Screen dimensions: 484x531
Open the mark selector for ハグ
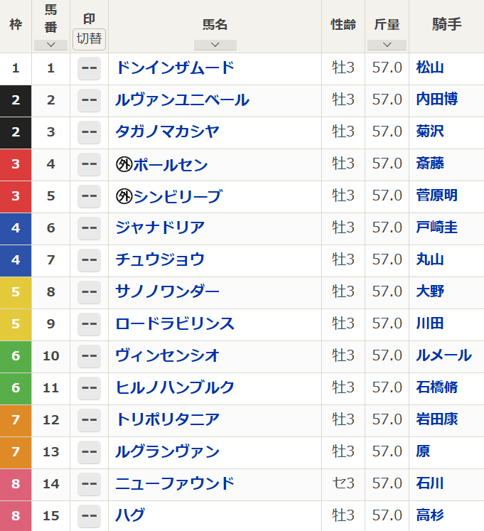89,516
